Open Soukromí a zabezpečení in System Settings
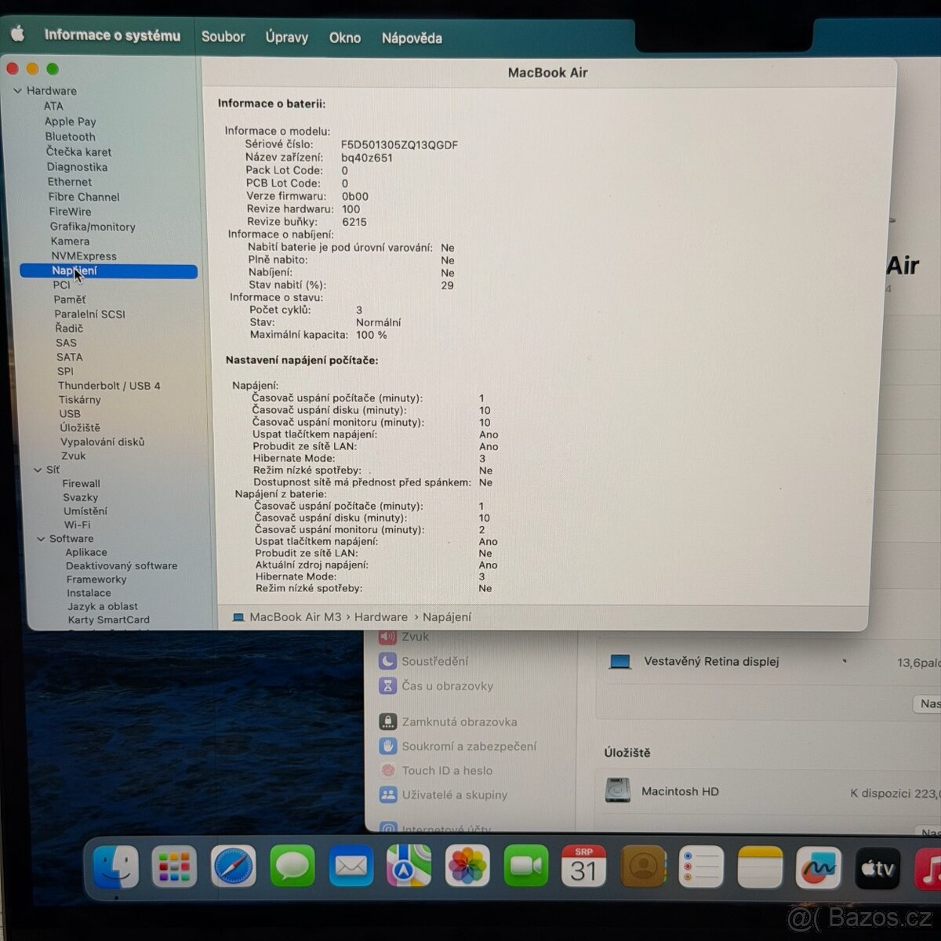 (458, 746)
